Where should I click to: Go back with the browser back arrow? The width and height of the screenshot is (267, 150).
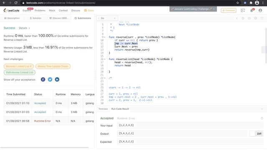[x=4, y=3]
